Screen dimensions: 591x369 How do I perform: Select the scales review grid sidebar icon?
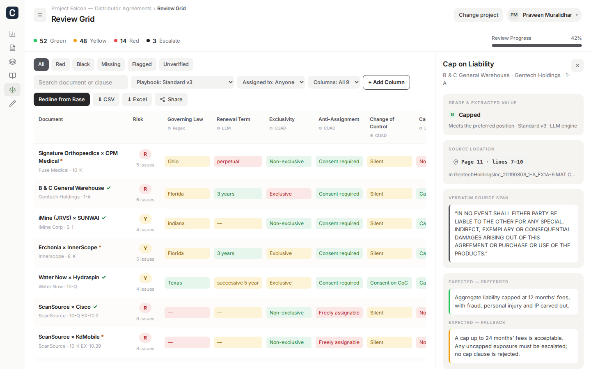pyautogui.click(x=12, y=90)
